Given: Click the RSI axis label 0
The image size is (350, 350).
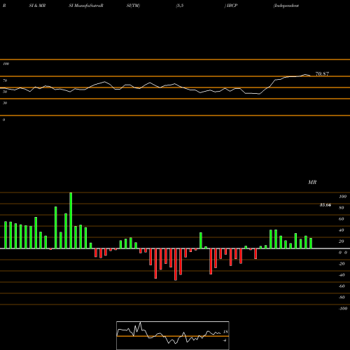Looking at the screenshot, I should click(3, 120).
